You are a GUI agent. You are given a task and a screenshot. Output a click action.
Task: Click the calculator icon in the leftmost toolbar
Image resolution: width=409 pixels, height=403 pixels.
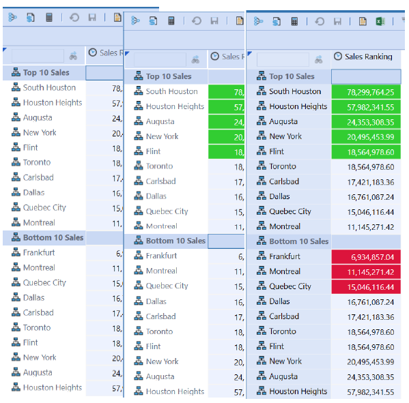(49, 18)
